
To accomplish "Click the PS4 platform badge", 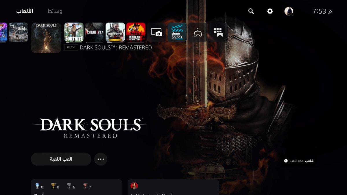I will pyautogui.click(x=71, y=47).
